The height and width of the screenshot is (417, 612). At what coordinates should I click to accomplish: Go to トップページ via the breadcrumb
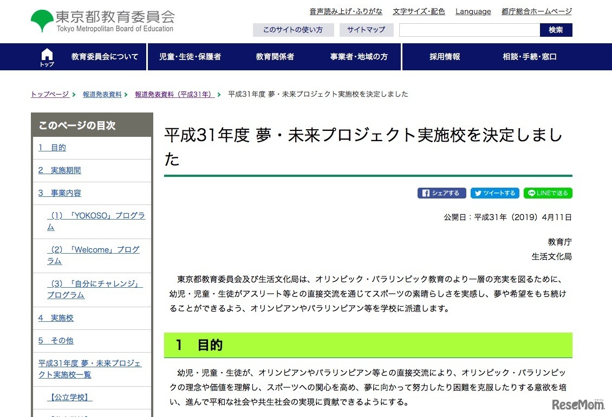(49, 94)
